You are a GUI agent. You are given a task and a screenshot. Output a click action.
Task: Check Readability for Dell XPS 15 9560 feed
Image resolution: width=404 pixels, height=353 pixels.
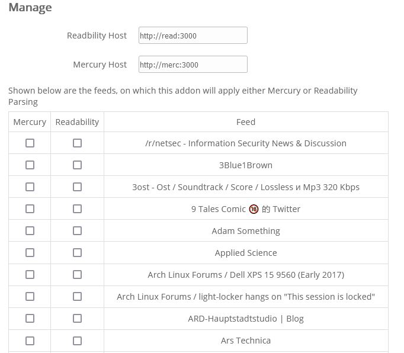click(77, 275)
